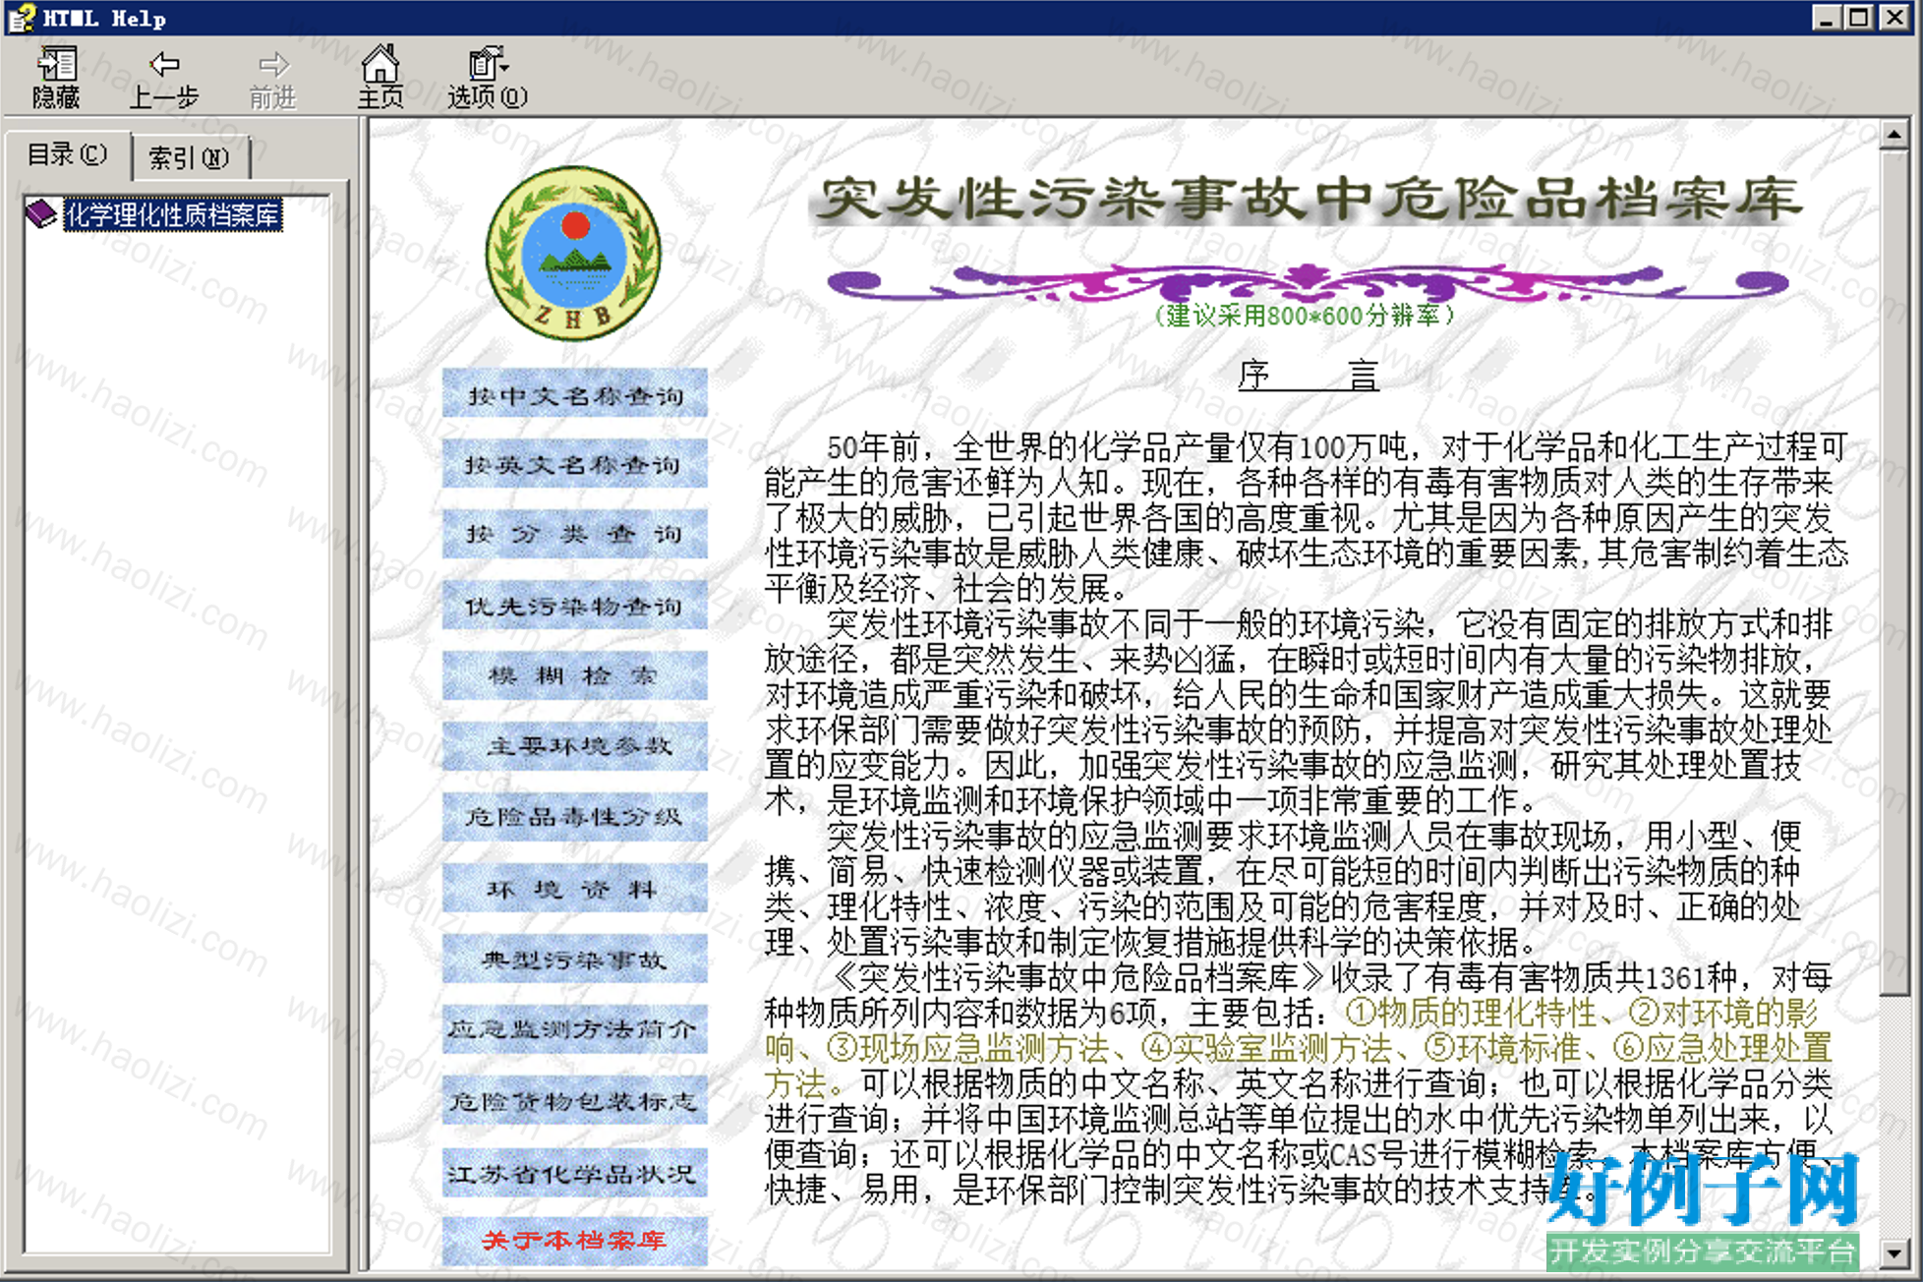Switch to the 索引 (Index) tab
Screen dimensions: 1923x1282
(x=190, y=157)
